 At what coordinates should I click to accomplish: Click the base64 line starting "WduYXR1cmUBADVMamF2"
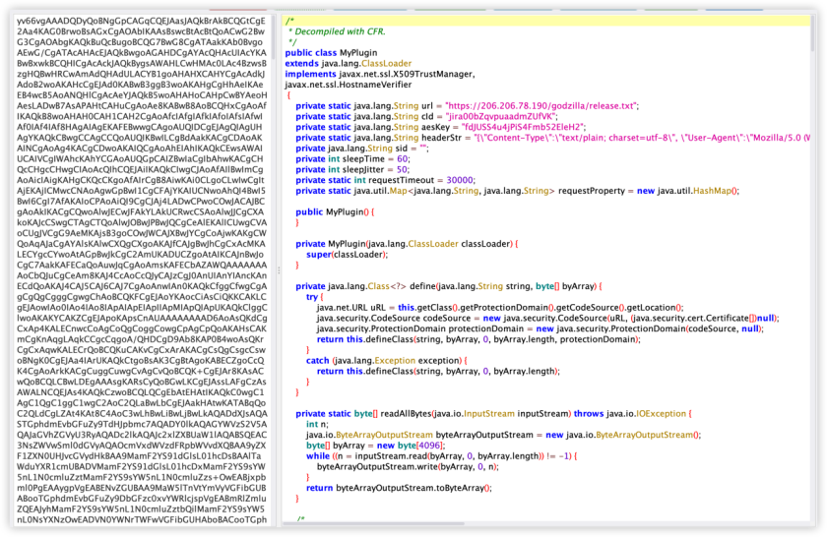click(x=142, y=466)
